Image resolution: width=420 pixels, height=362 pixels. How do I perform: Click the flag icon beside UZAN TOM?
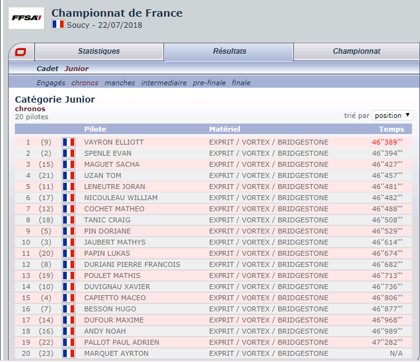[x=69, y=175]
